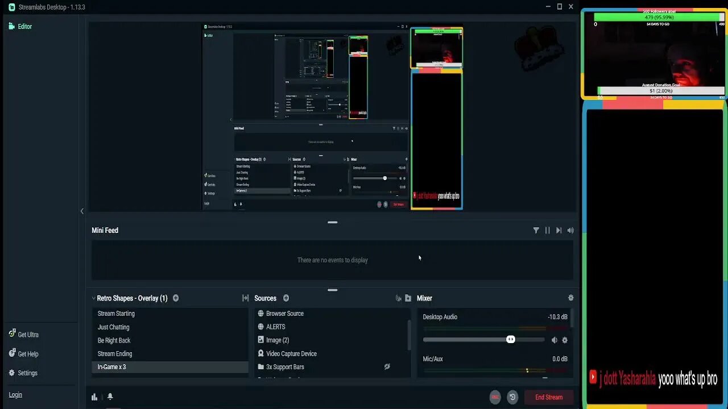This screenshot has height=409, width=728.
Task: Skip the current Mini Feed alert
Action: (x=559, y=230)
